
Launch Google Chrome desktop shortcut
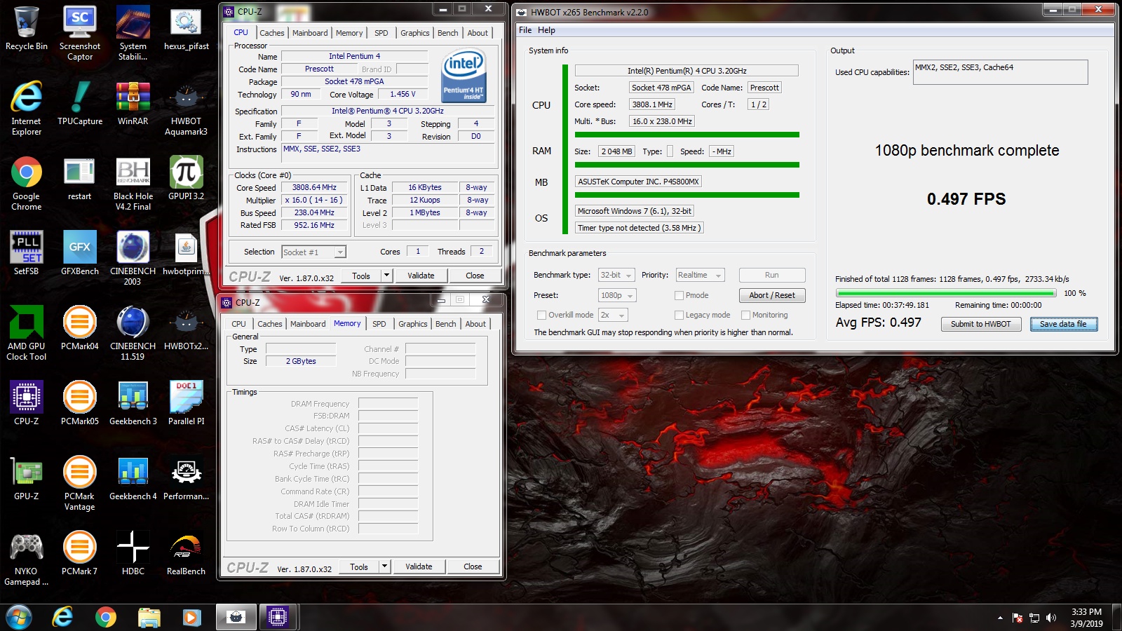(27, 183)
